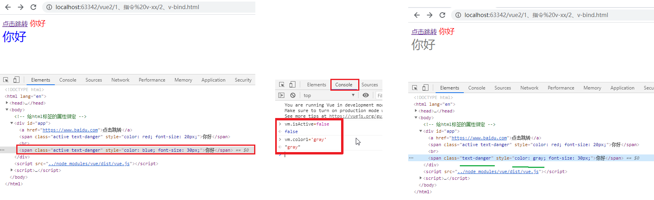
Task: Open Memory tab in right DevTools
Action: (x=592, y=88)
